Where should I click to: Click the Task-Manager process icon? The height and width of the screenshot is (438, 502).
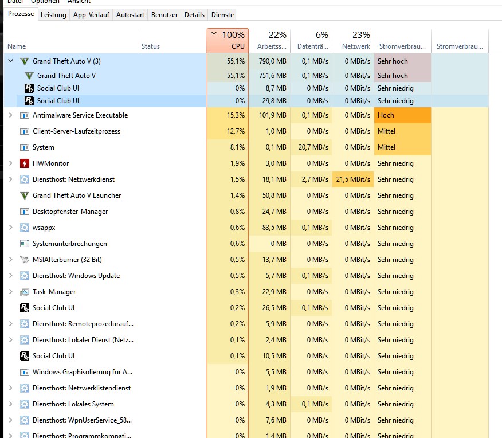pos(25,292)
